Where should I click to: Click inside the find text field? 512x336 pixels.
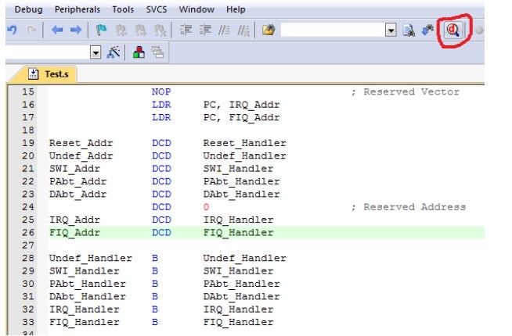[333, 32]
